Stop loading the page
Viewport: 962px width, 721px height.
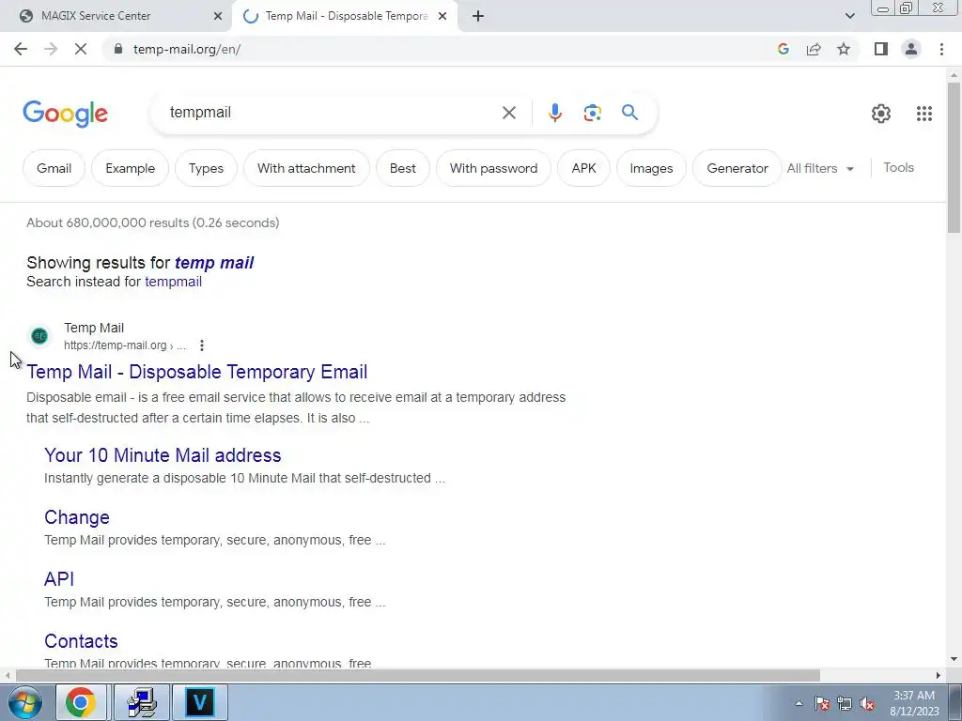(x=81, y=49)
